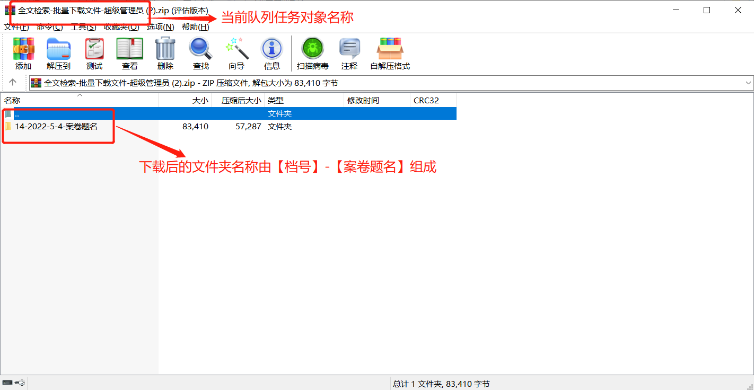
Task: Sort list by 压缩后大小 column
Action: (x=241, y=101)
